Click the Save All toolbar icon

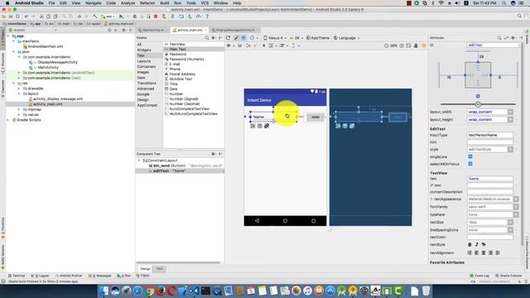click(11, 17)
